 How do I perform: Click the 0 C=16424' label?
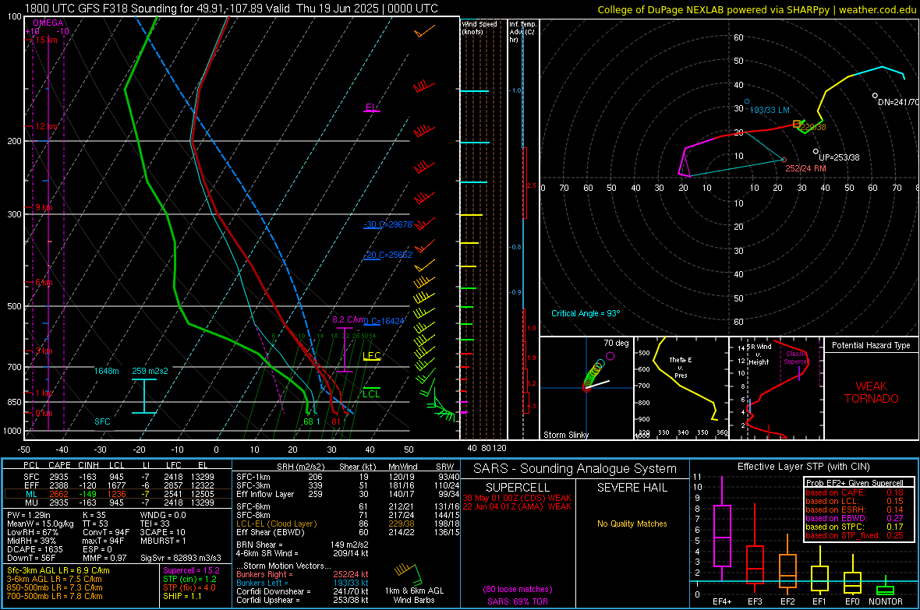click(x=384, y=321)
